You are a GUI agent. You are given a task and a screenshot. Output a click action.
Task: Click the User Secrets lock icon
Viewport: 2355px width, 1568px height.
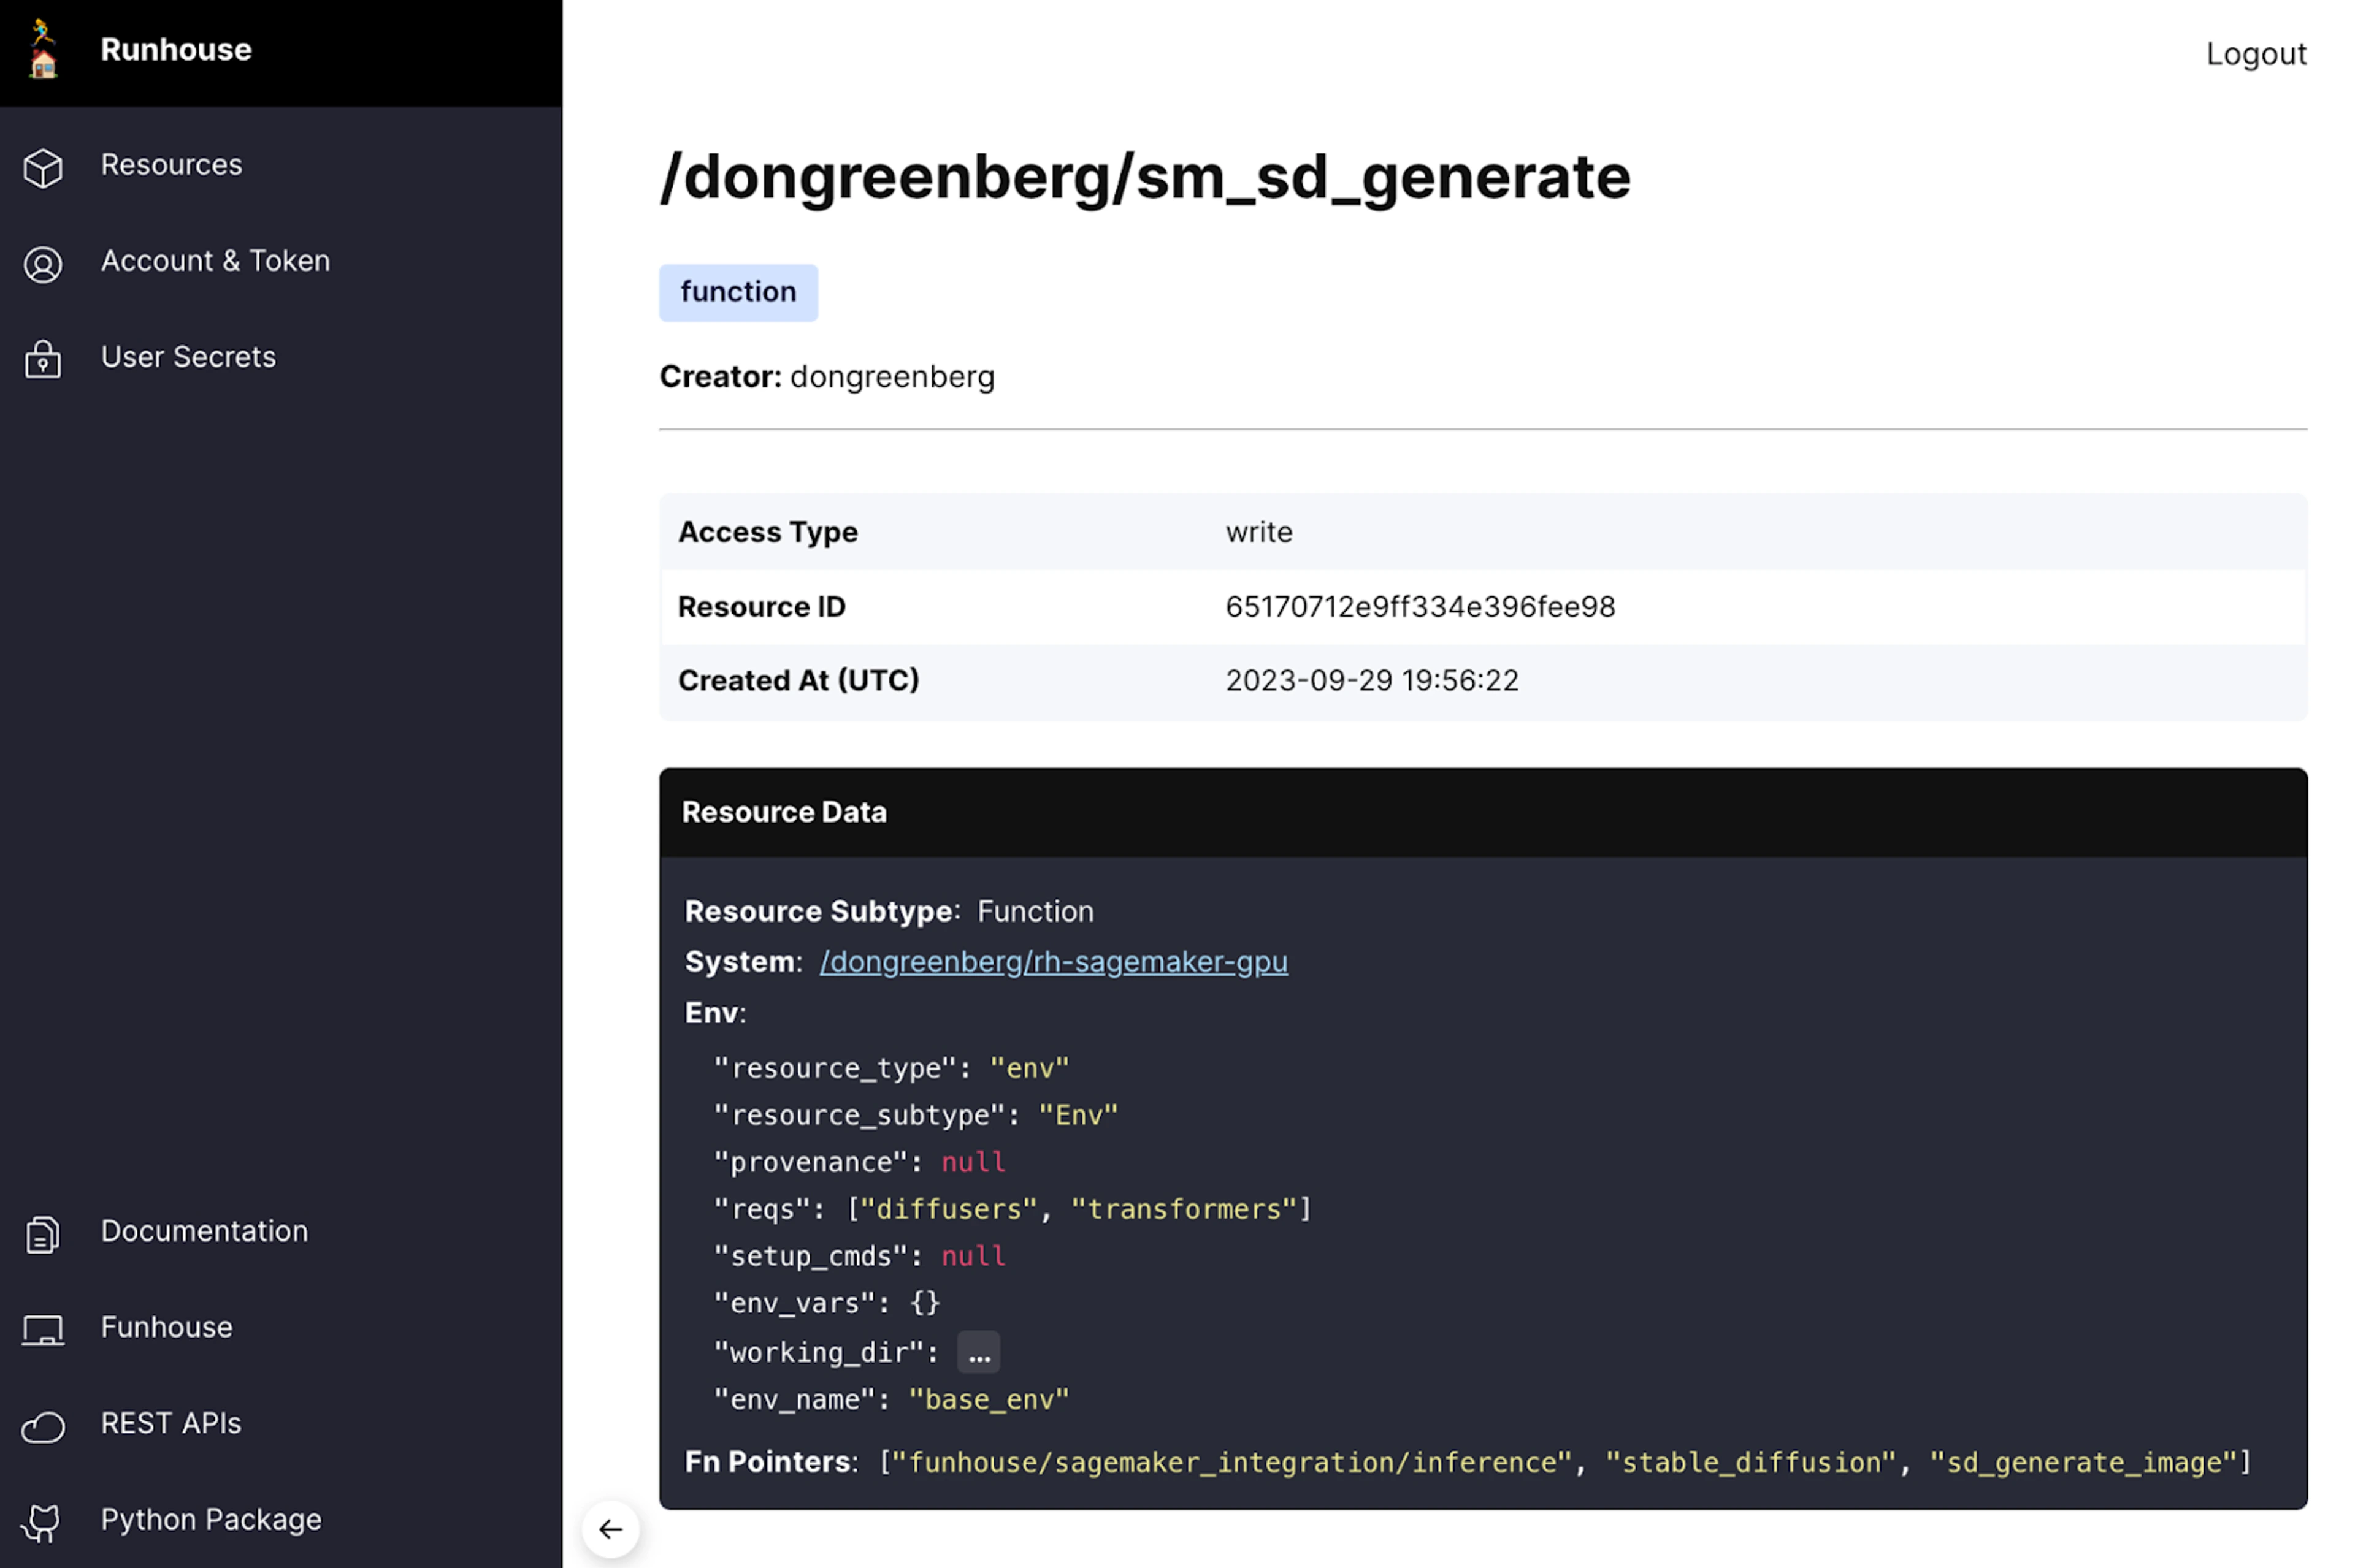click(x=42, y=360)
